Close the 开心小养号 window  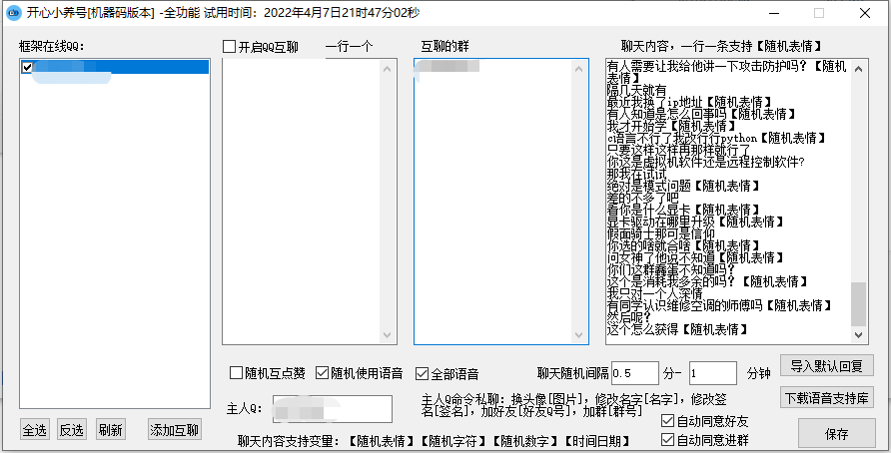point(865,13)
